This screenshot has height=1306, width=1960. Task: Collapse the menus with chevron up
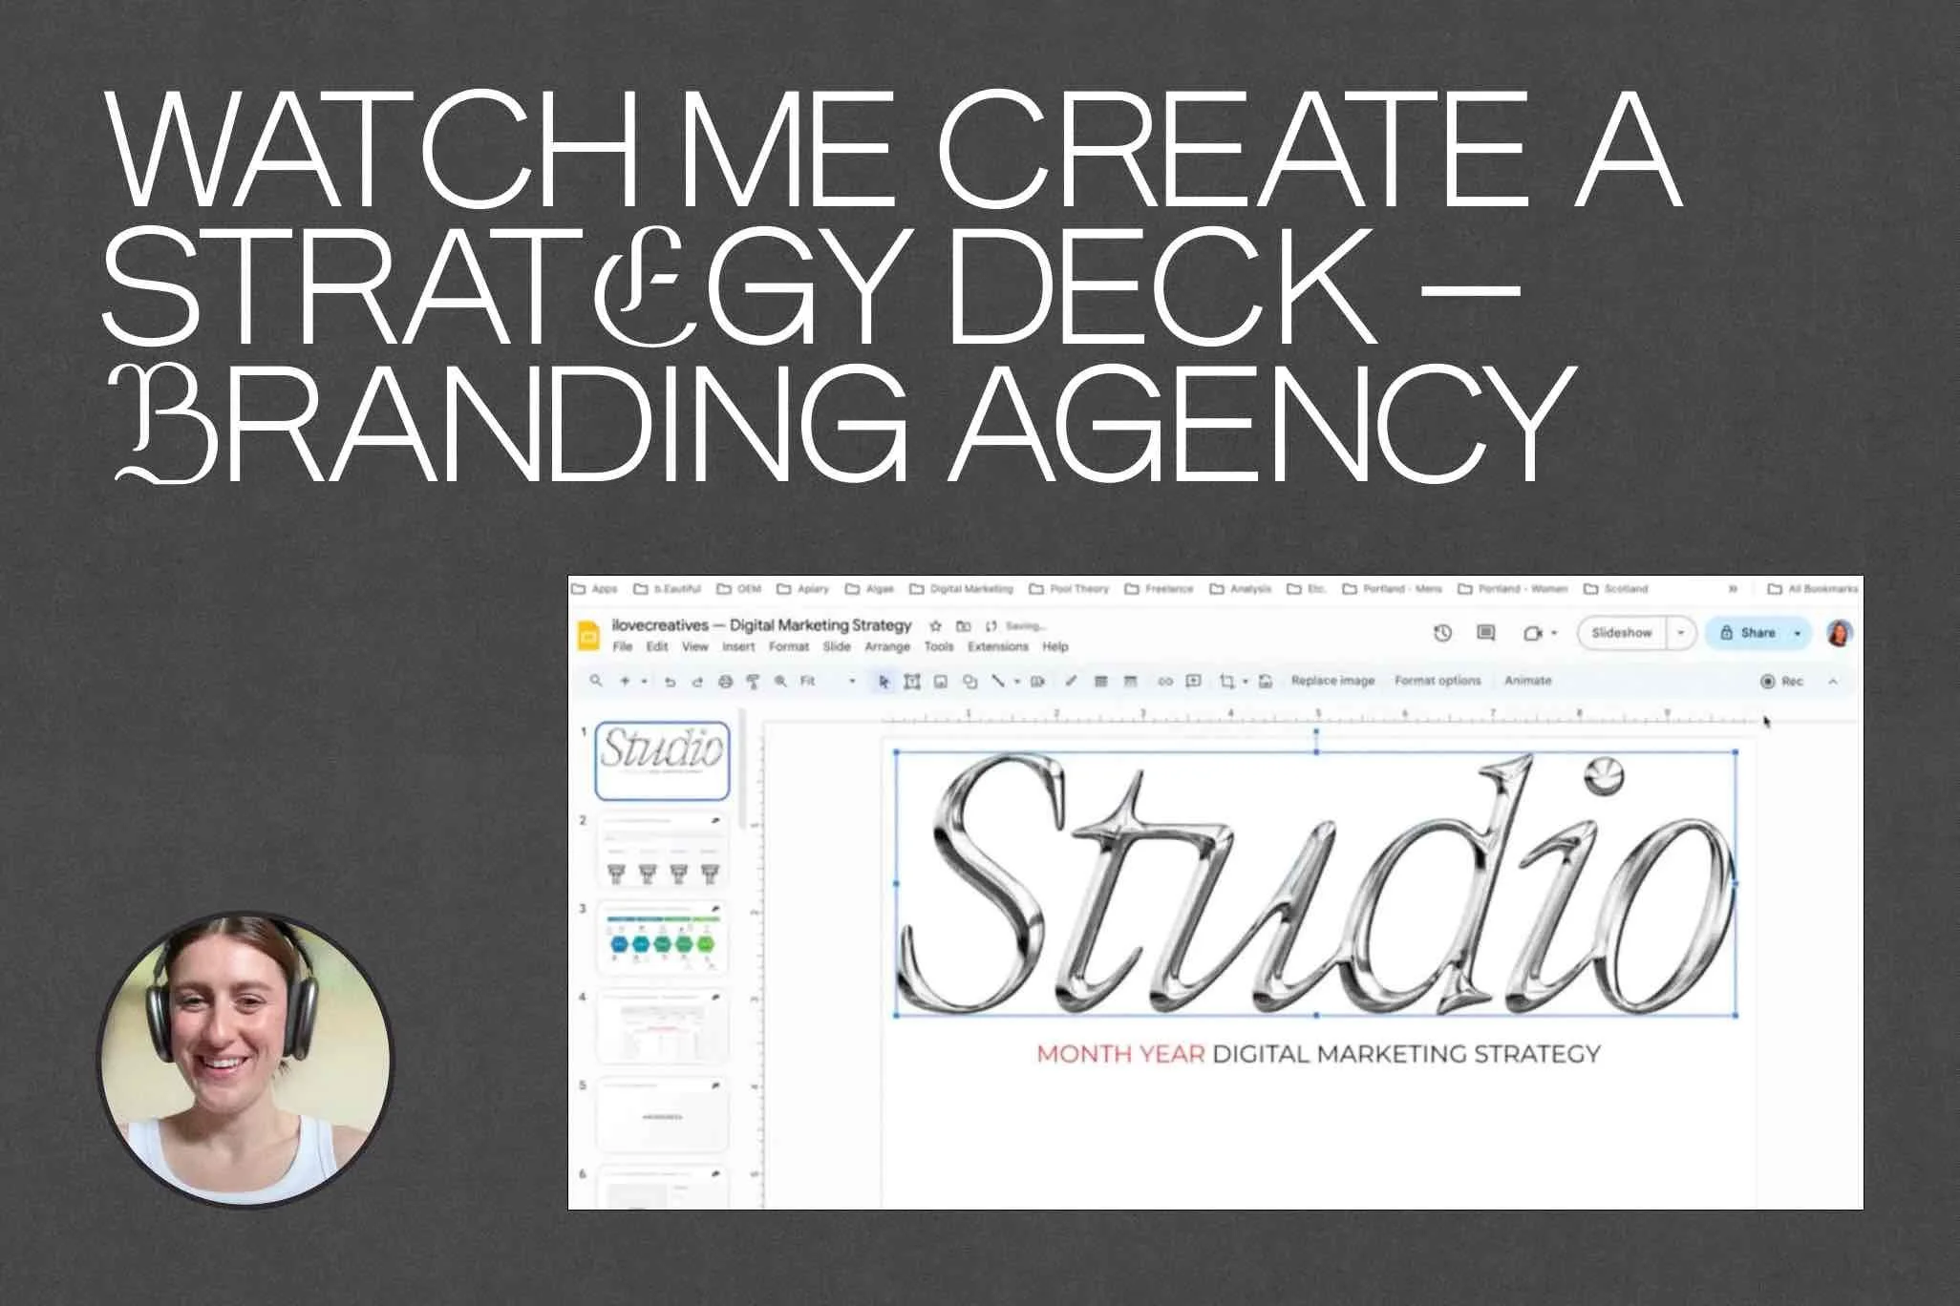click(1833, 681)
